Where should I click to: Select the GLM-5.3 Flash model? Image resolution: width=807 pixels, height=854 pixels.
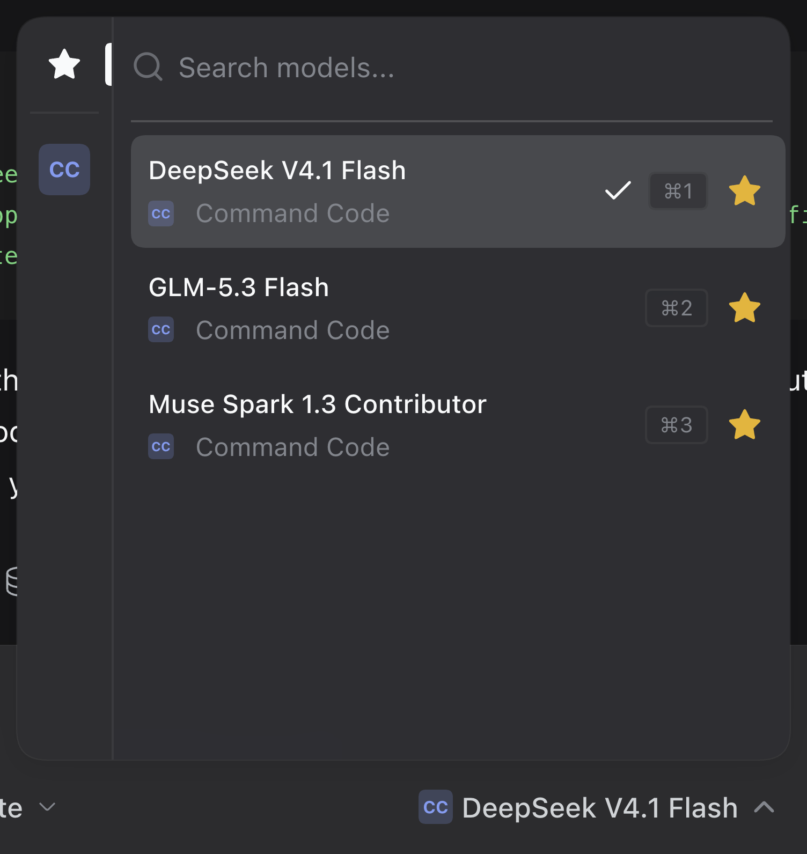458,308
